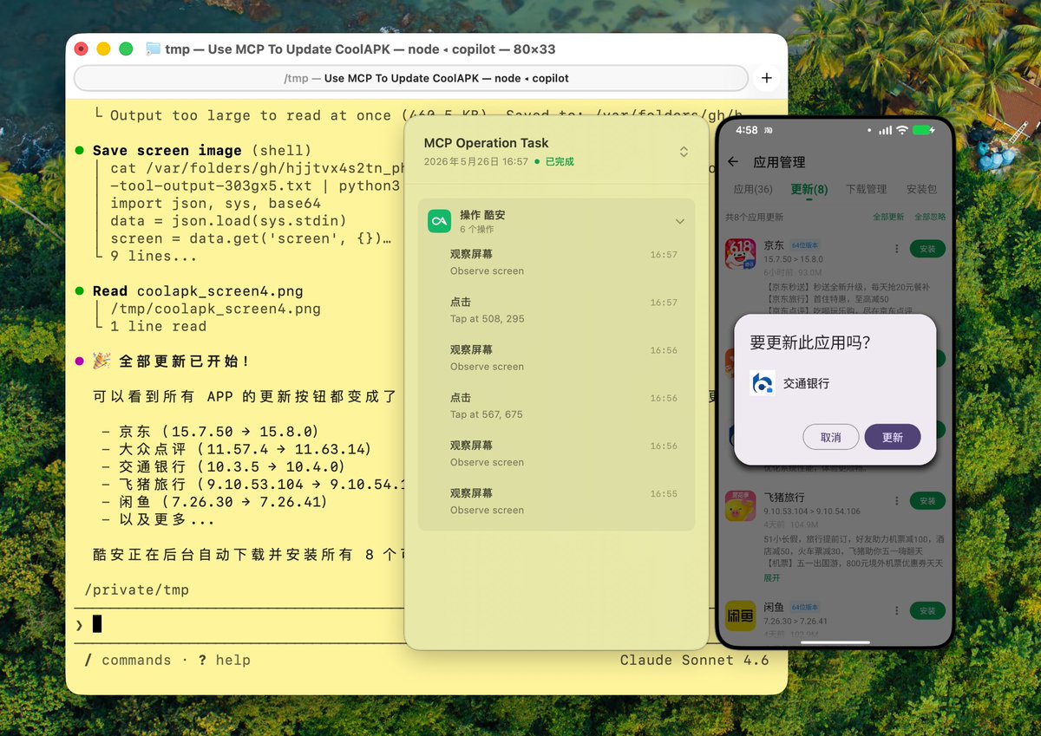Click the / commands hint in terminal footer
This screenshot has width=1041, height=736.
(x=128, y=661)
